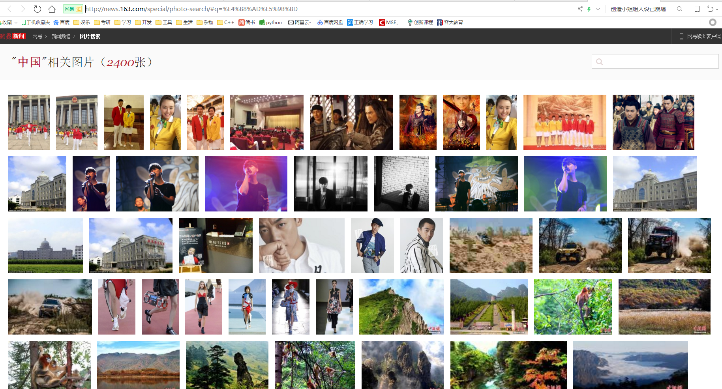
Task: Open the C++ bookmark folder
Action: pyautogui.click(x=226, y=22)
